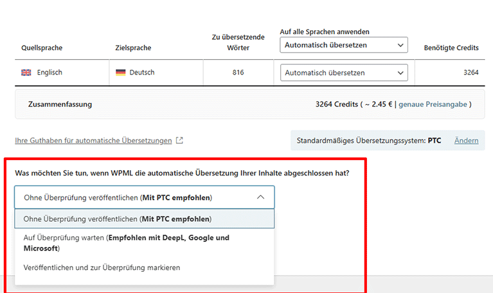Click 'Standardmäßiges Übersetzungssystem: PTC' text

368,141
